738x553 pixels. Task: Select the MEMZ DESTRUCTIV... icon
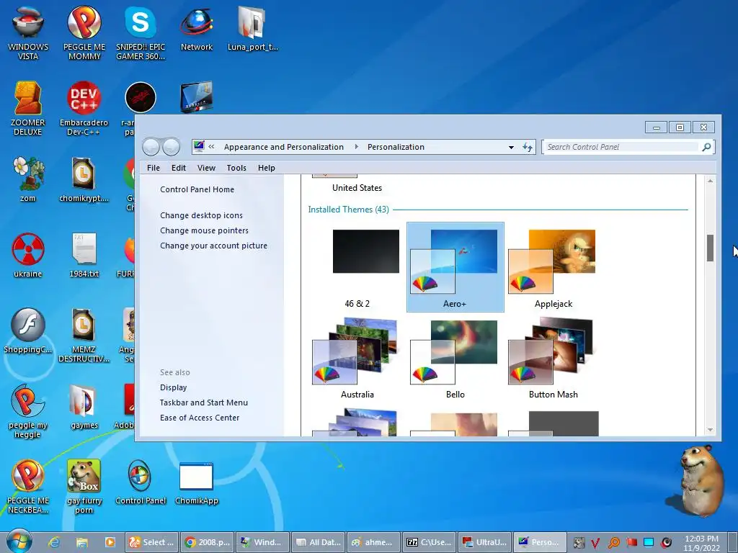point(84,336)
